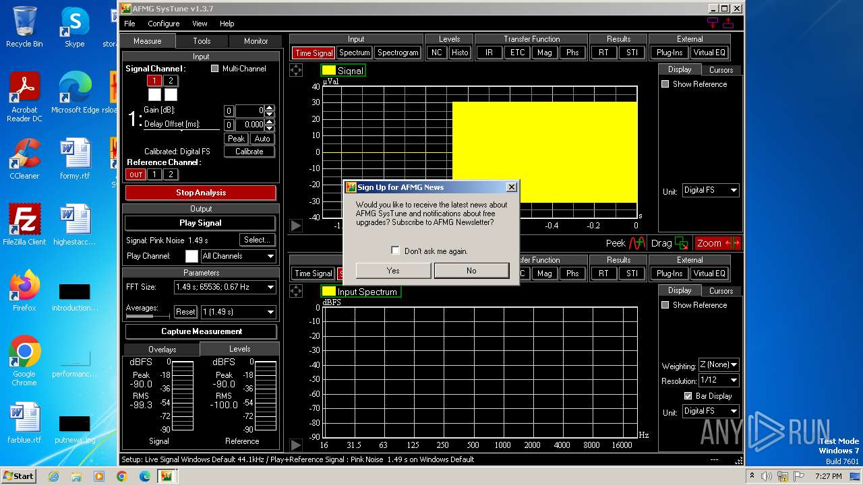863x485 pixels.
Task: Open the File menu
Action: click(x=129, y=24)
